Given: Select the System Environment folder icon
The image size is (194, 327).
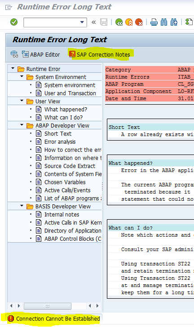Looking at the screenshot, I should [30, 77].
